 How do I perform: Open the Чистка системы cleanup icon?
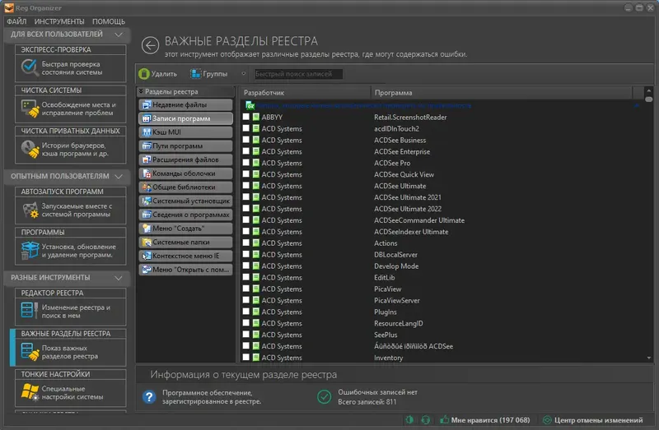pyautogui.click(x=30, y=109)
